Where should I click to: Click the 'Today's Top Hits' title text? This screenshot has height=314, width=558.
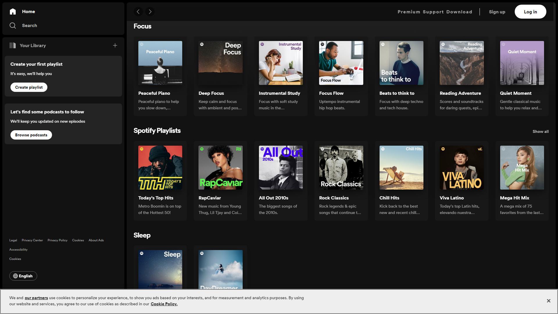155,198
